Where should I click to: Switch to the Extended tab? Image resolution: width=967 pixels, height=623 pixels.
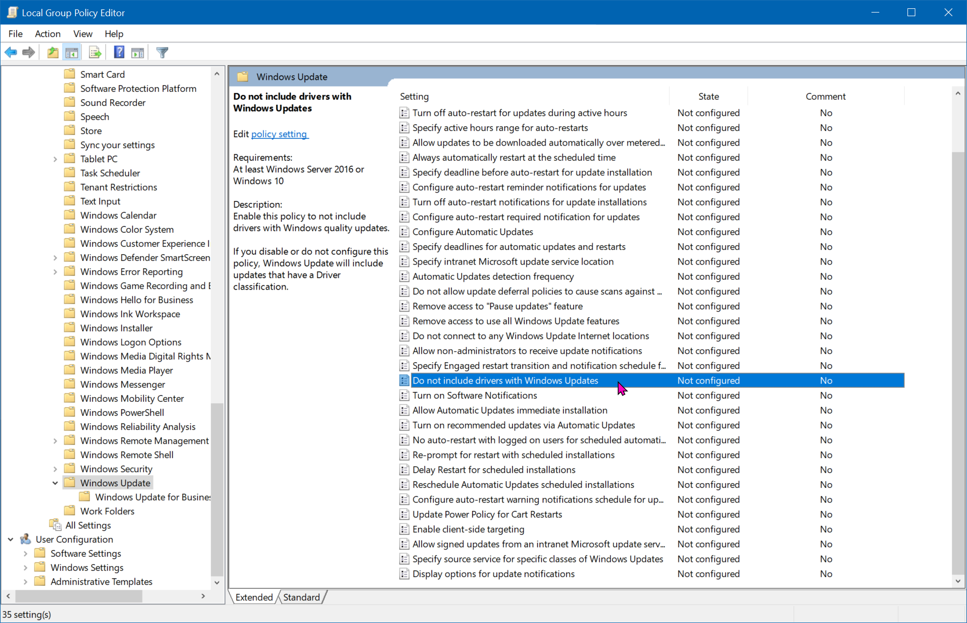pyautogui.click(x=254, y=597)
